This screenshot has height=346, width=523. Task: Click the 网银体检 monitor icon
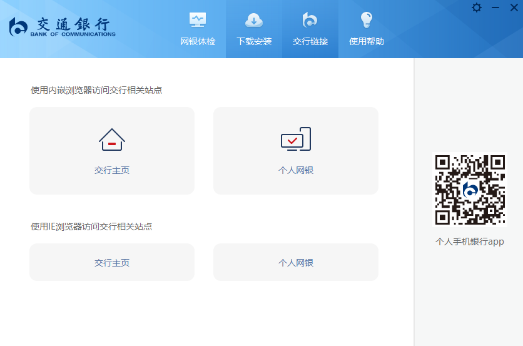click(x=198, y=20)
